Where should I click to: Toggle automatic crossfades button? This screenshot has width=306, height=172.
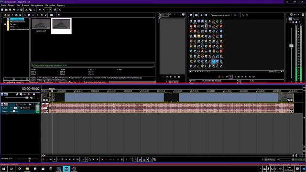click(x=140, y=160)
